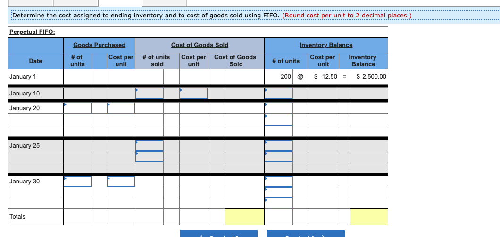The height and width of the screenshot is (237, 500).
Task: Select January 30 inventory balance units field
Action: [278, 182]
